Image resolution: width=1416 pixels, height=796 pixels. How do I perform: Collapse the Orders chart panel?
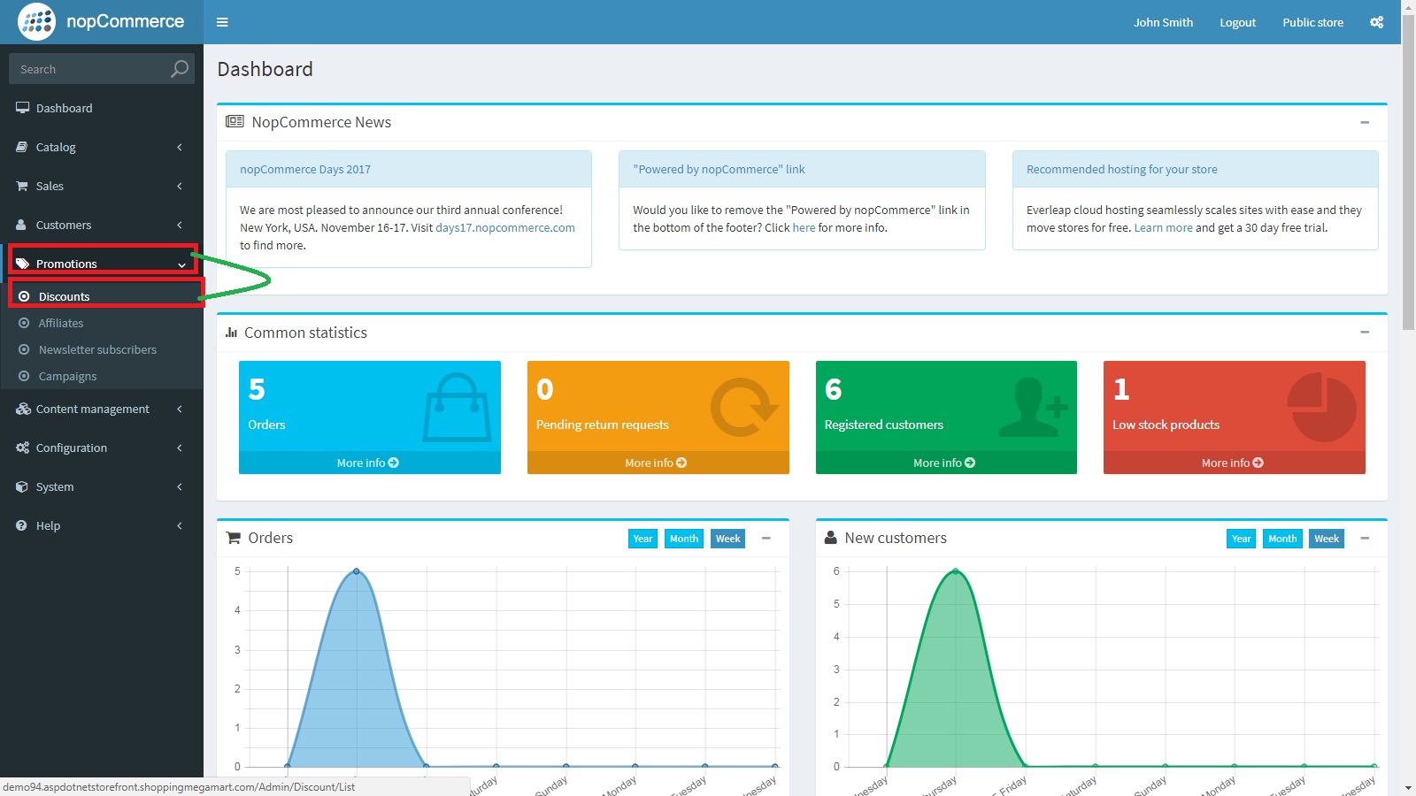click(x=766, y=538)
